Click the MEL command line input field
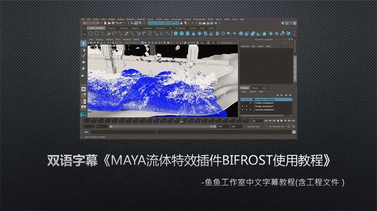Image resolution: width=377 pixels, height=211 pixels. 123,132
